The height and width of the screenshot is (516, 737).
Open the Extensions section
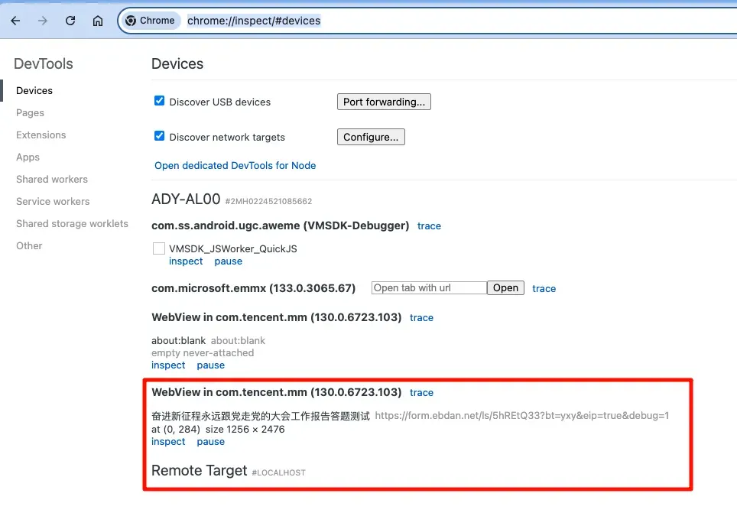(41, 135)
